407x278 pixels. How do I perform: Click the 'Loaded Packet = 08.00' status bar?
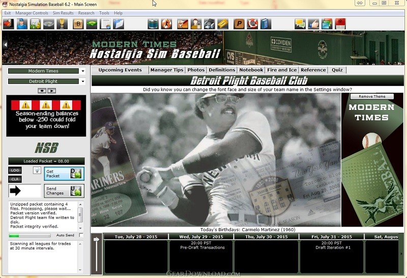pos(46,161)
